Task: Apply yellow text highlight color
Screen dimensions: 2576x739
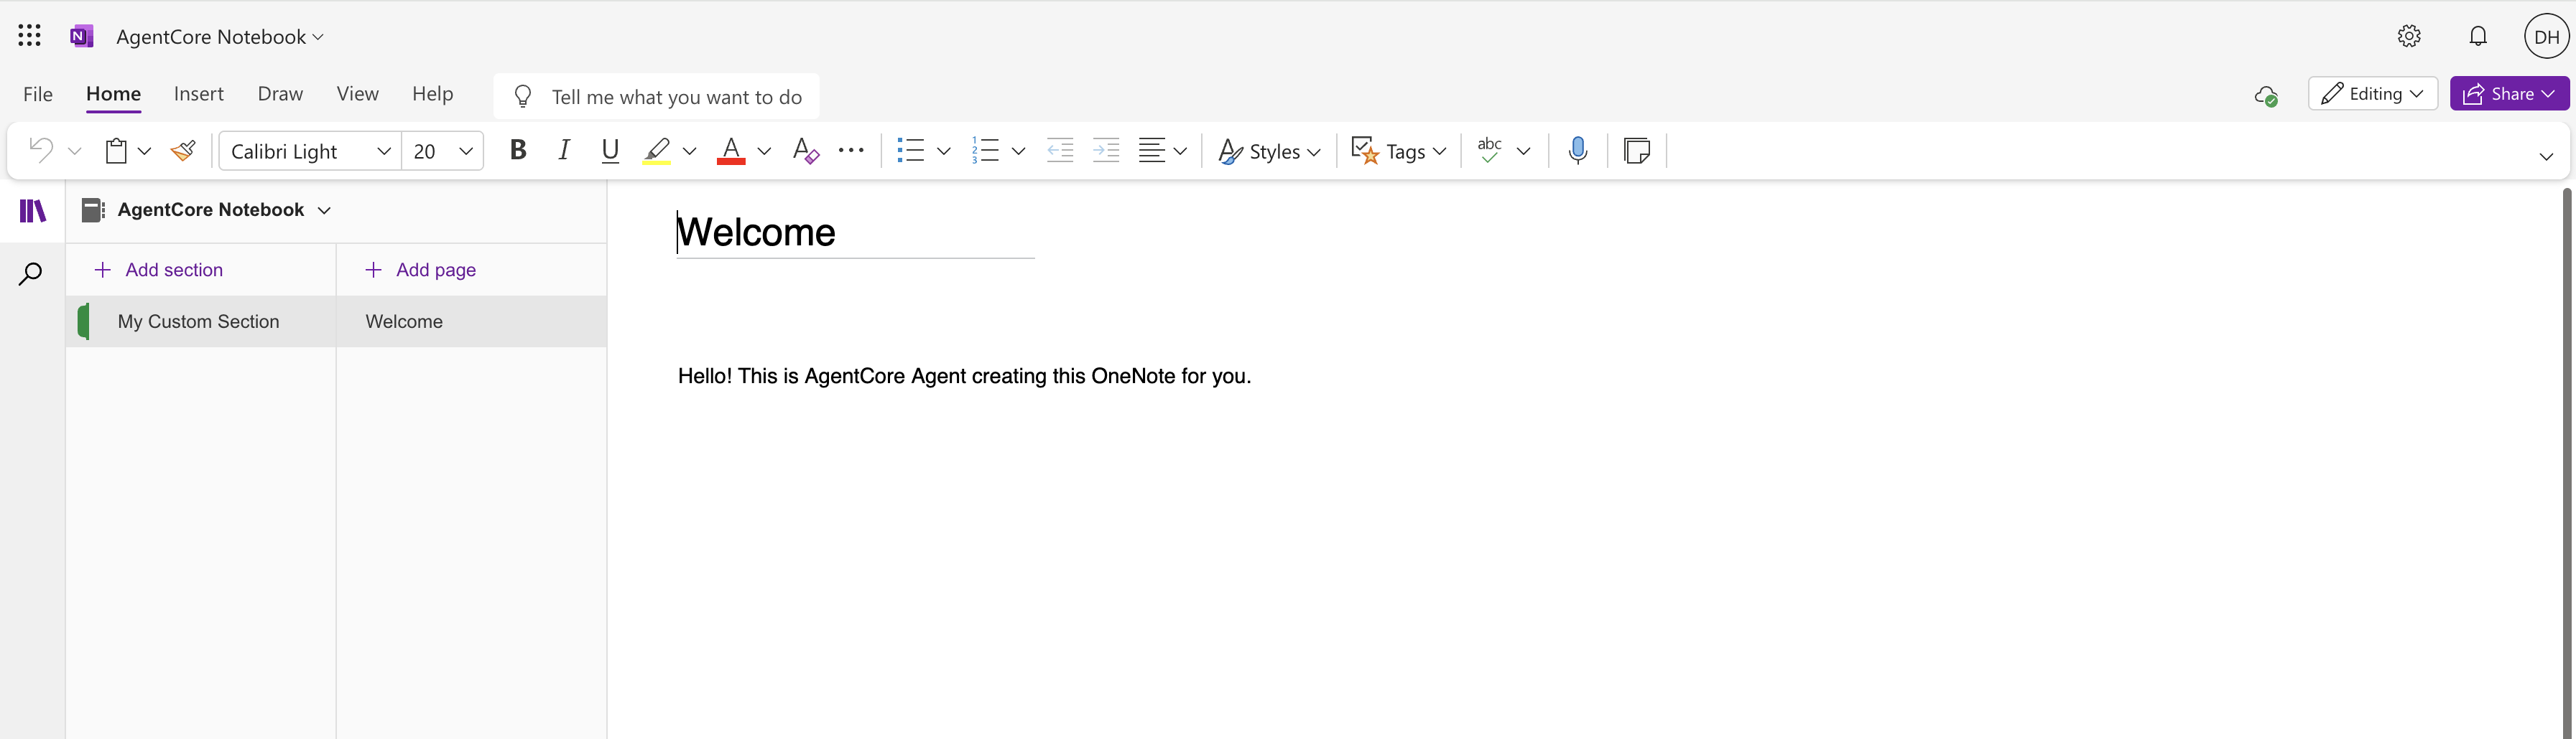Action: (x=656, y=151)
